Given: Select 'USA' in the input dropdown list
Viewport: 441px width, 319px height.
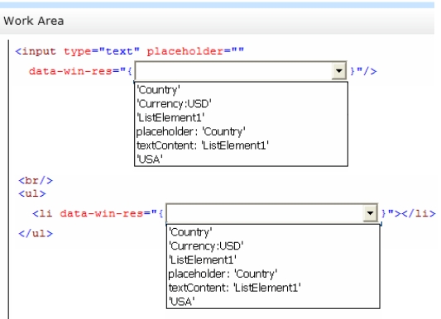Looking at the screenshot, I should tap(241, 159).
